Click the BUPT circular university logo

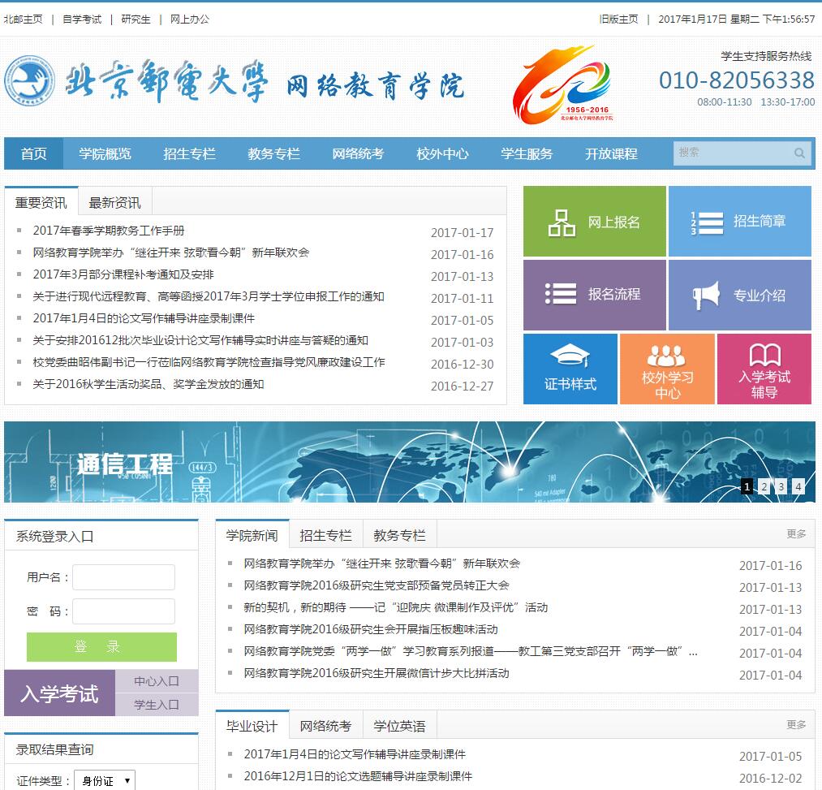pos(29,81)
